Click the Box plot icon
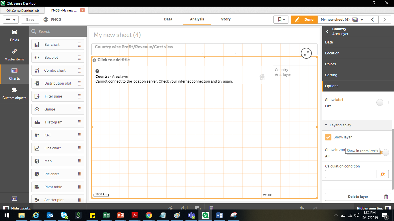Screen dimensions: 394x221 tap(37, 58)
